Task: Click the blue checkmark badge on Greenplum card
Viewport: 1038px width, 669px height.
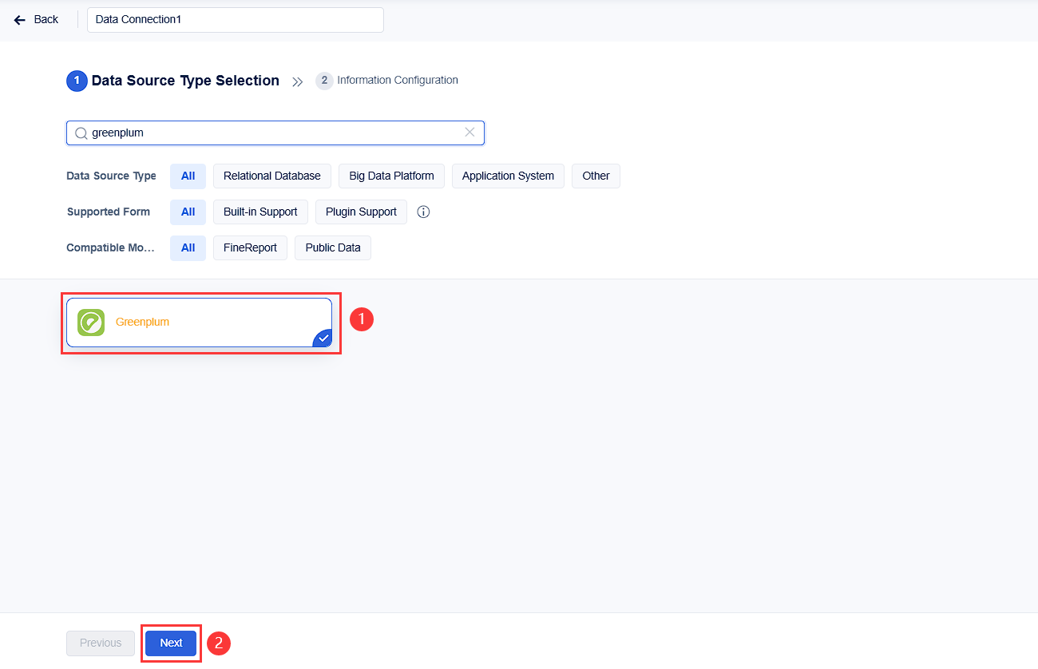Action: [x=322, y=338]
